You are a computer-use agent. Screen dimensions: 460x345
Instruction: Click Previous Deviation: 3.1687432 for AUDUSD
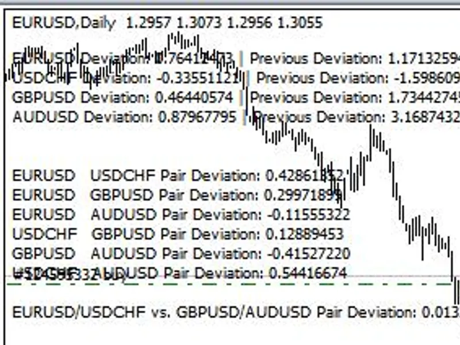pos(358,117)
